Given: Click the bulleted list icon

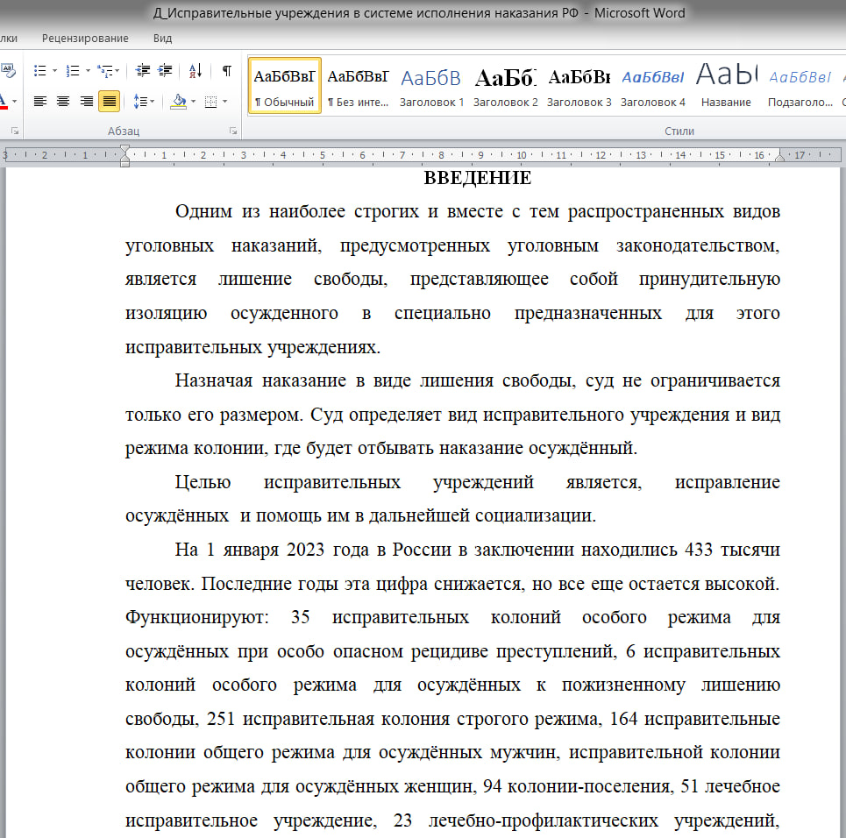Looking at the screenshot, I should (x=39, y=71).
